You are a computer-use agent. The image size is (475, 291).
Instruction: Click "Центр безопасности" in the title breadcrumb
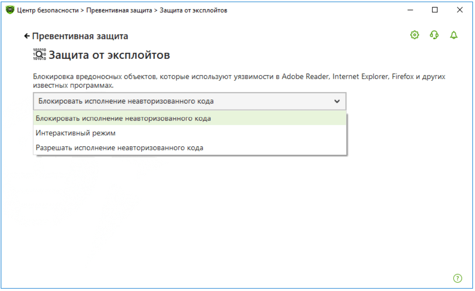(x=48, y=10)
